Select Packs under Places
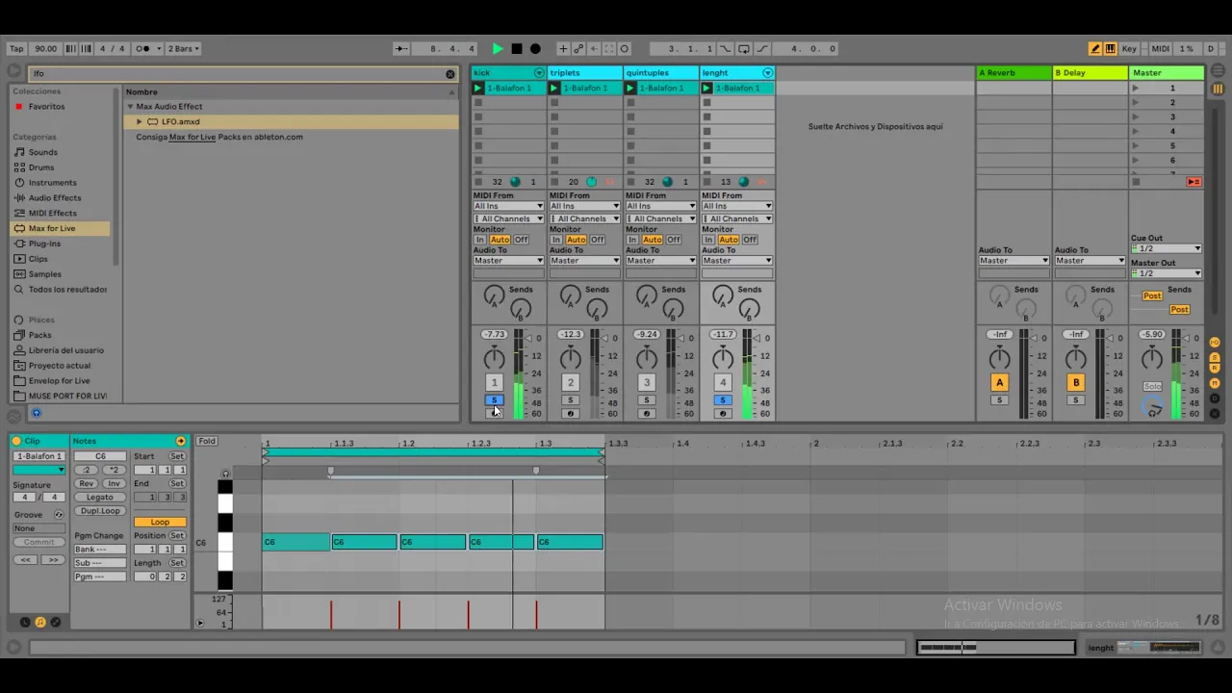 coord(39,335)
